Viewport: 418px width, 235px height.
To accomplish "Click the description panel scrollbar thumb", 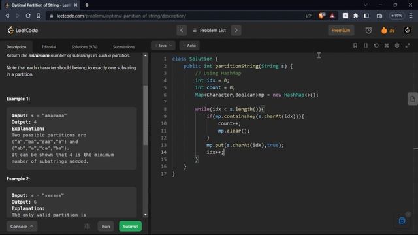I will click(x=145, y=115).
